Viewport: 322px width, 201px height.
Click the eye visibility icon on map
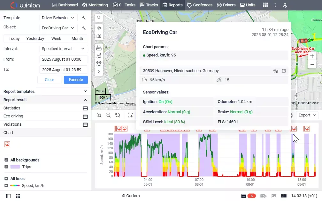[x=99, y=28]
